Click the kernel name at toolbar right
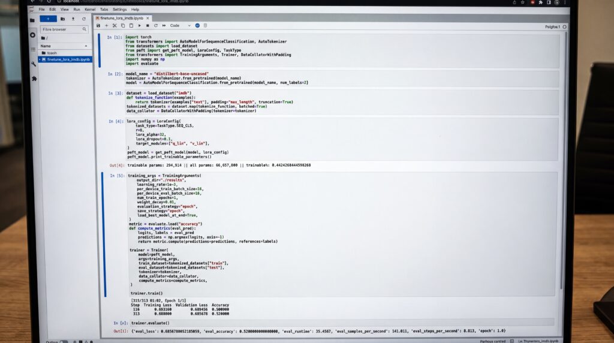This screenshot has height=343, width=614. [x=552, y=27]
